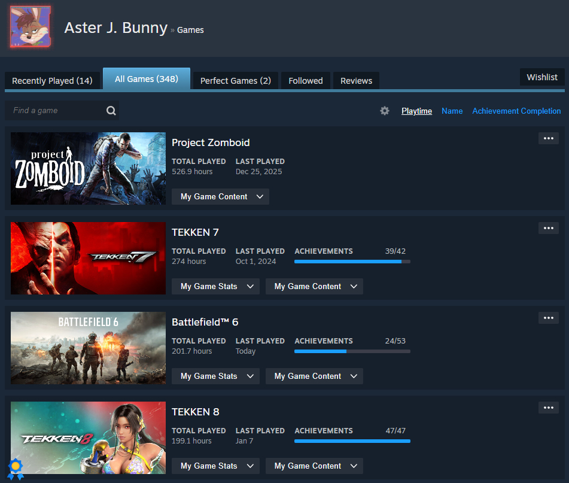Click the search magnifier icon
Viewport: 569px width, 483px height.
[x=111, y=111]
